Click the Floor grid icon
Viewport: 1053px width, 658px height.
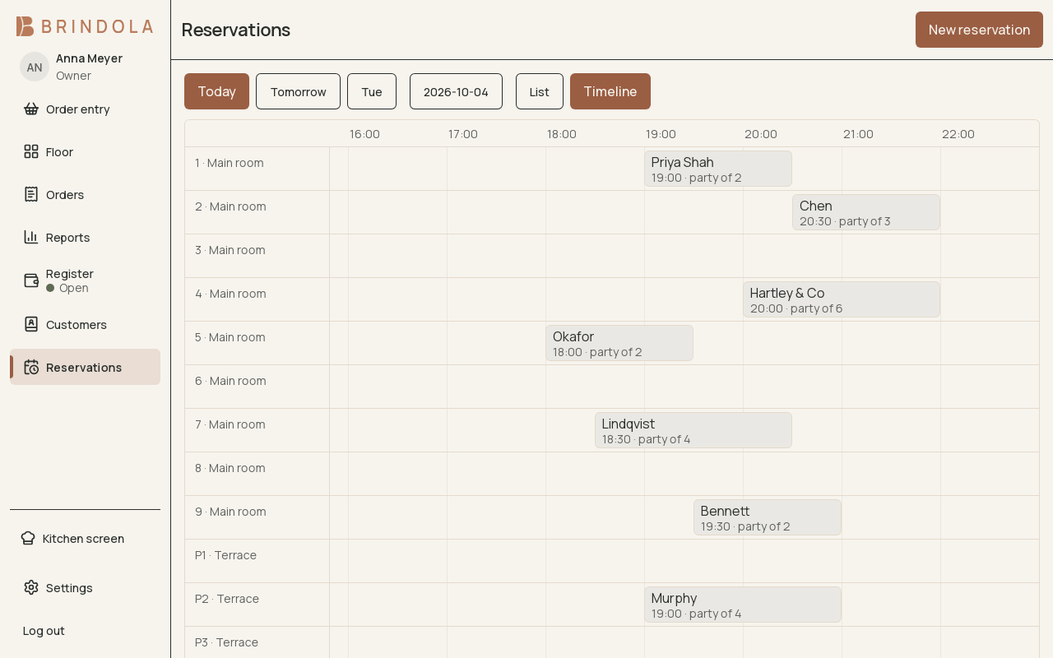[31, 151]
